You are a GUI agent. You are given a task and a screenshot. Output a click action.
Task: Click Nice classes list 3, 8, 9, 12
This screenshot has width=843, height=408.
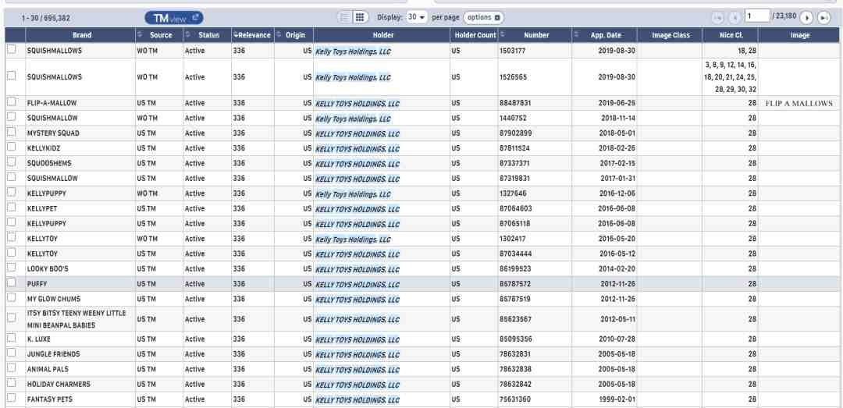[731, 77]
